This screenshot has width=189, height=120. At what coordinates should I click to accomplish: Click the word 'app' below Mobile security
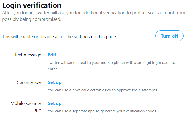(x=37, y=110)
